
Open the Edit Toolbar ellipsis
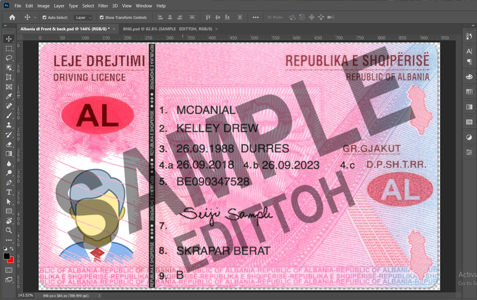click(x=9, y=240)
